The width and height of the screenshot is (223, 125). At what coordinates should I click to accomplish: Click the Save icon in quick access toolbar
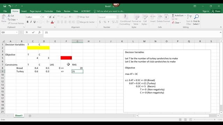pos(5,6)
